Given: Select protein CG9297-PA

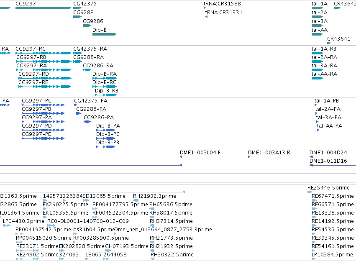Looking at the screenshot, I should click(43, 122).
